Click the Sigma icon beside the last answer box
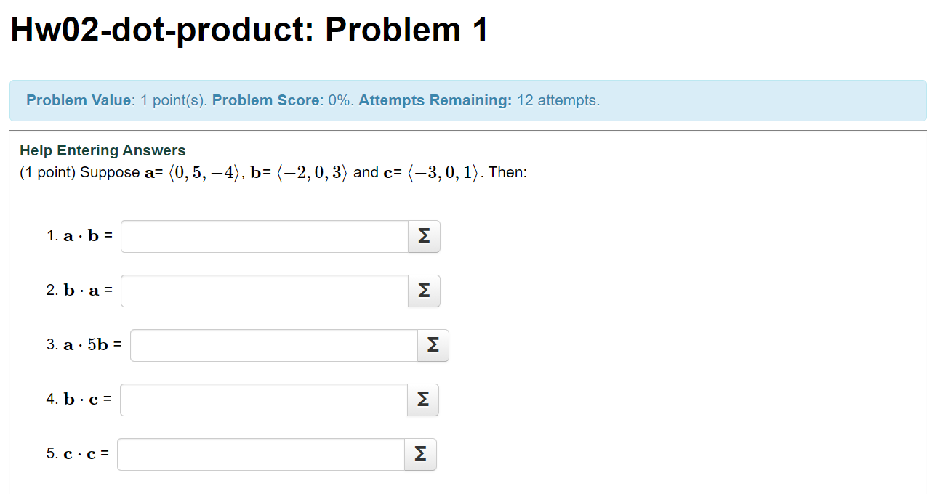Viewport: 948px width, 494px height. click(x=420, y=454)
